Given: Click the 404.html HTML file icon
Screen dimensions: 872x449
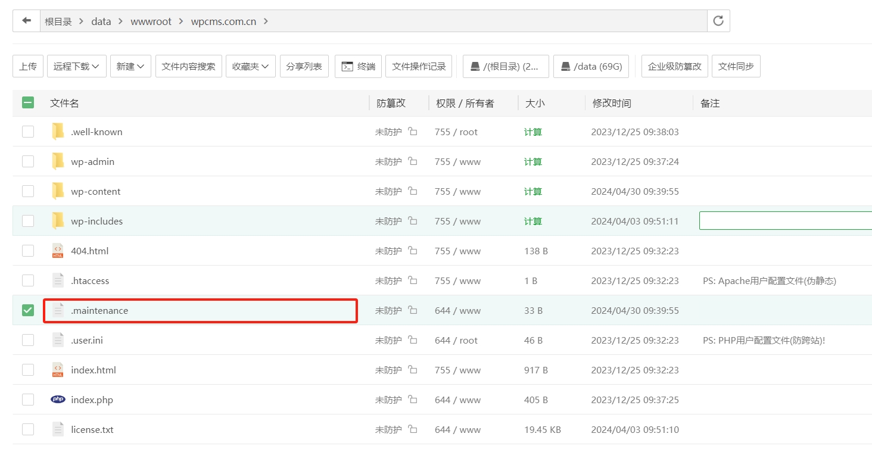Looking at the screenshot, I should (x=58, y=251).
